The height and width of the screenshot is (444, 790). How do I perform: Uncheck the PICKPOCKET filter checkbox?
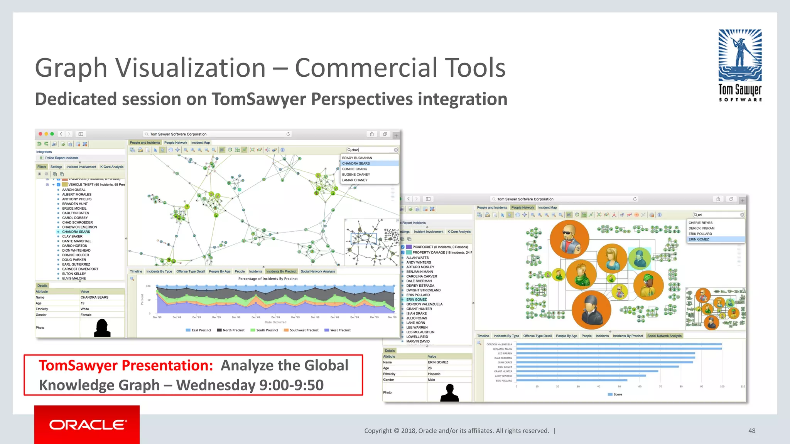403,247
